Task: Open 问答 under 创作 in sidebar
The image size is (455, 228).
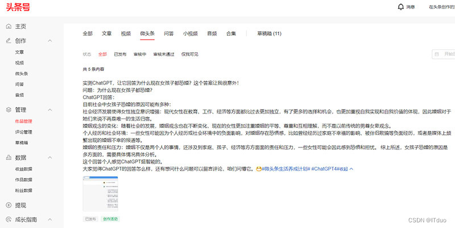Action: coord(19,85)
